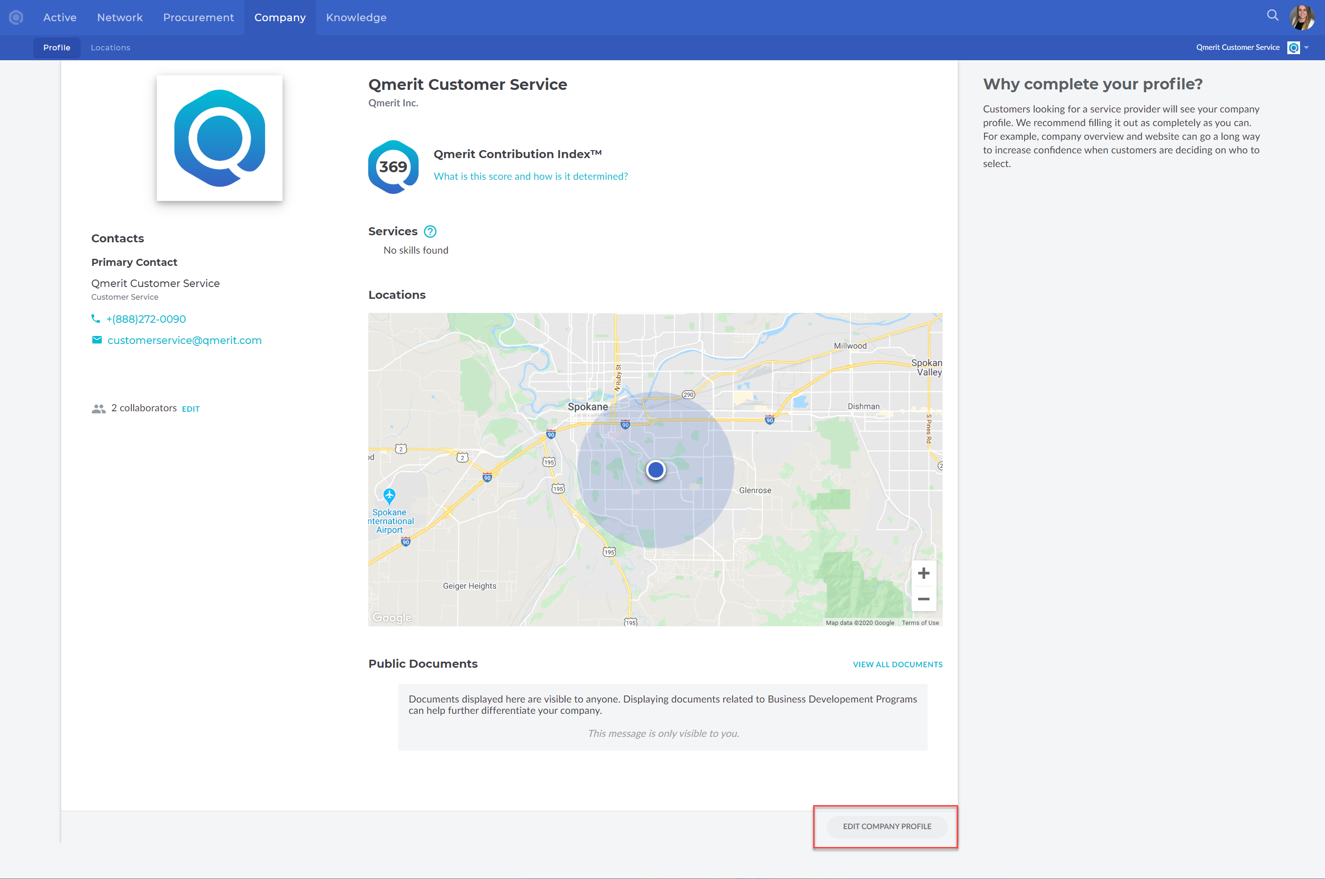The width and height of the screenshot is (1325, 879).
Task: Select the Profile tab
Action: 57,48
